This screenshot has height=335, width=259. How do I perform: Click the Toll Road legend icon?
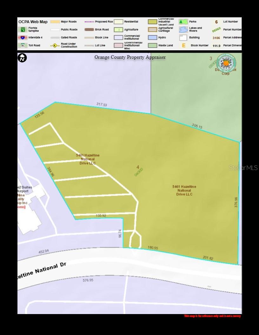point(23,45)
